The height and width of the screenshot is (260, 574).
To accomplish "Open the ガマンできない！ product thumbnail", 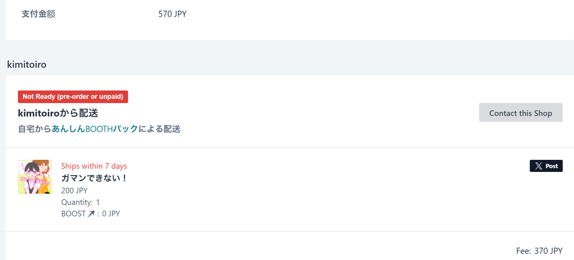I will (x=35, y=177).
